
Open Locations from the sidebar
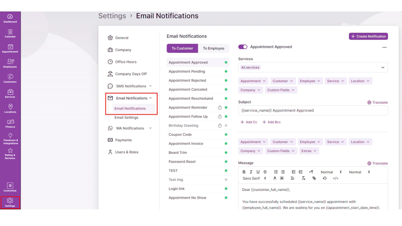pos(10,109)
